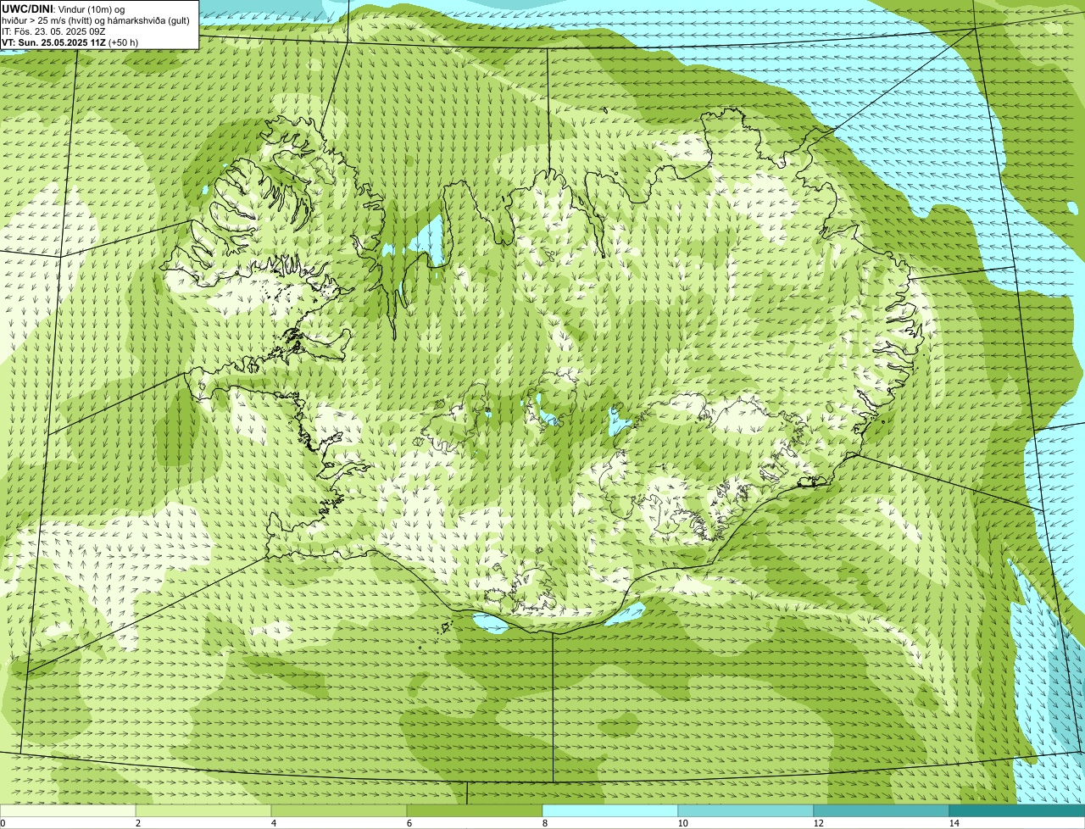Click the legend label "2"
The image size is (1085, 829).
point(137,823)
